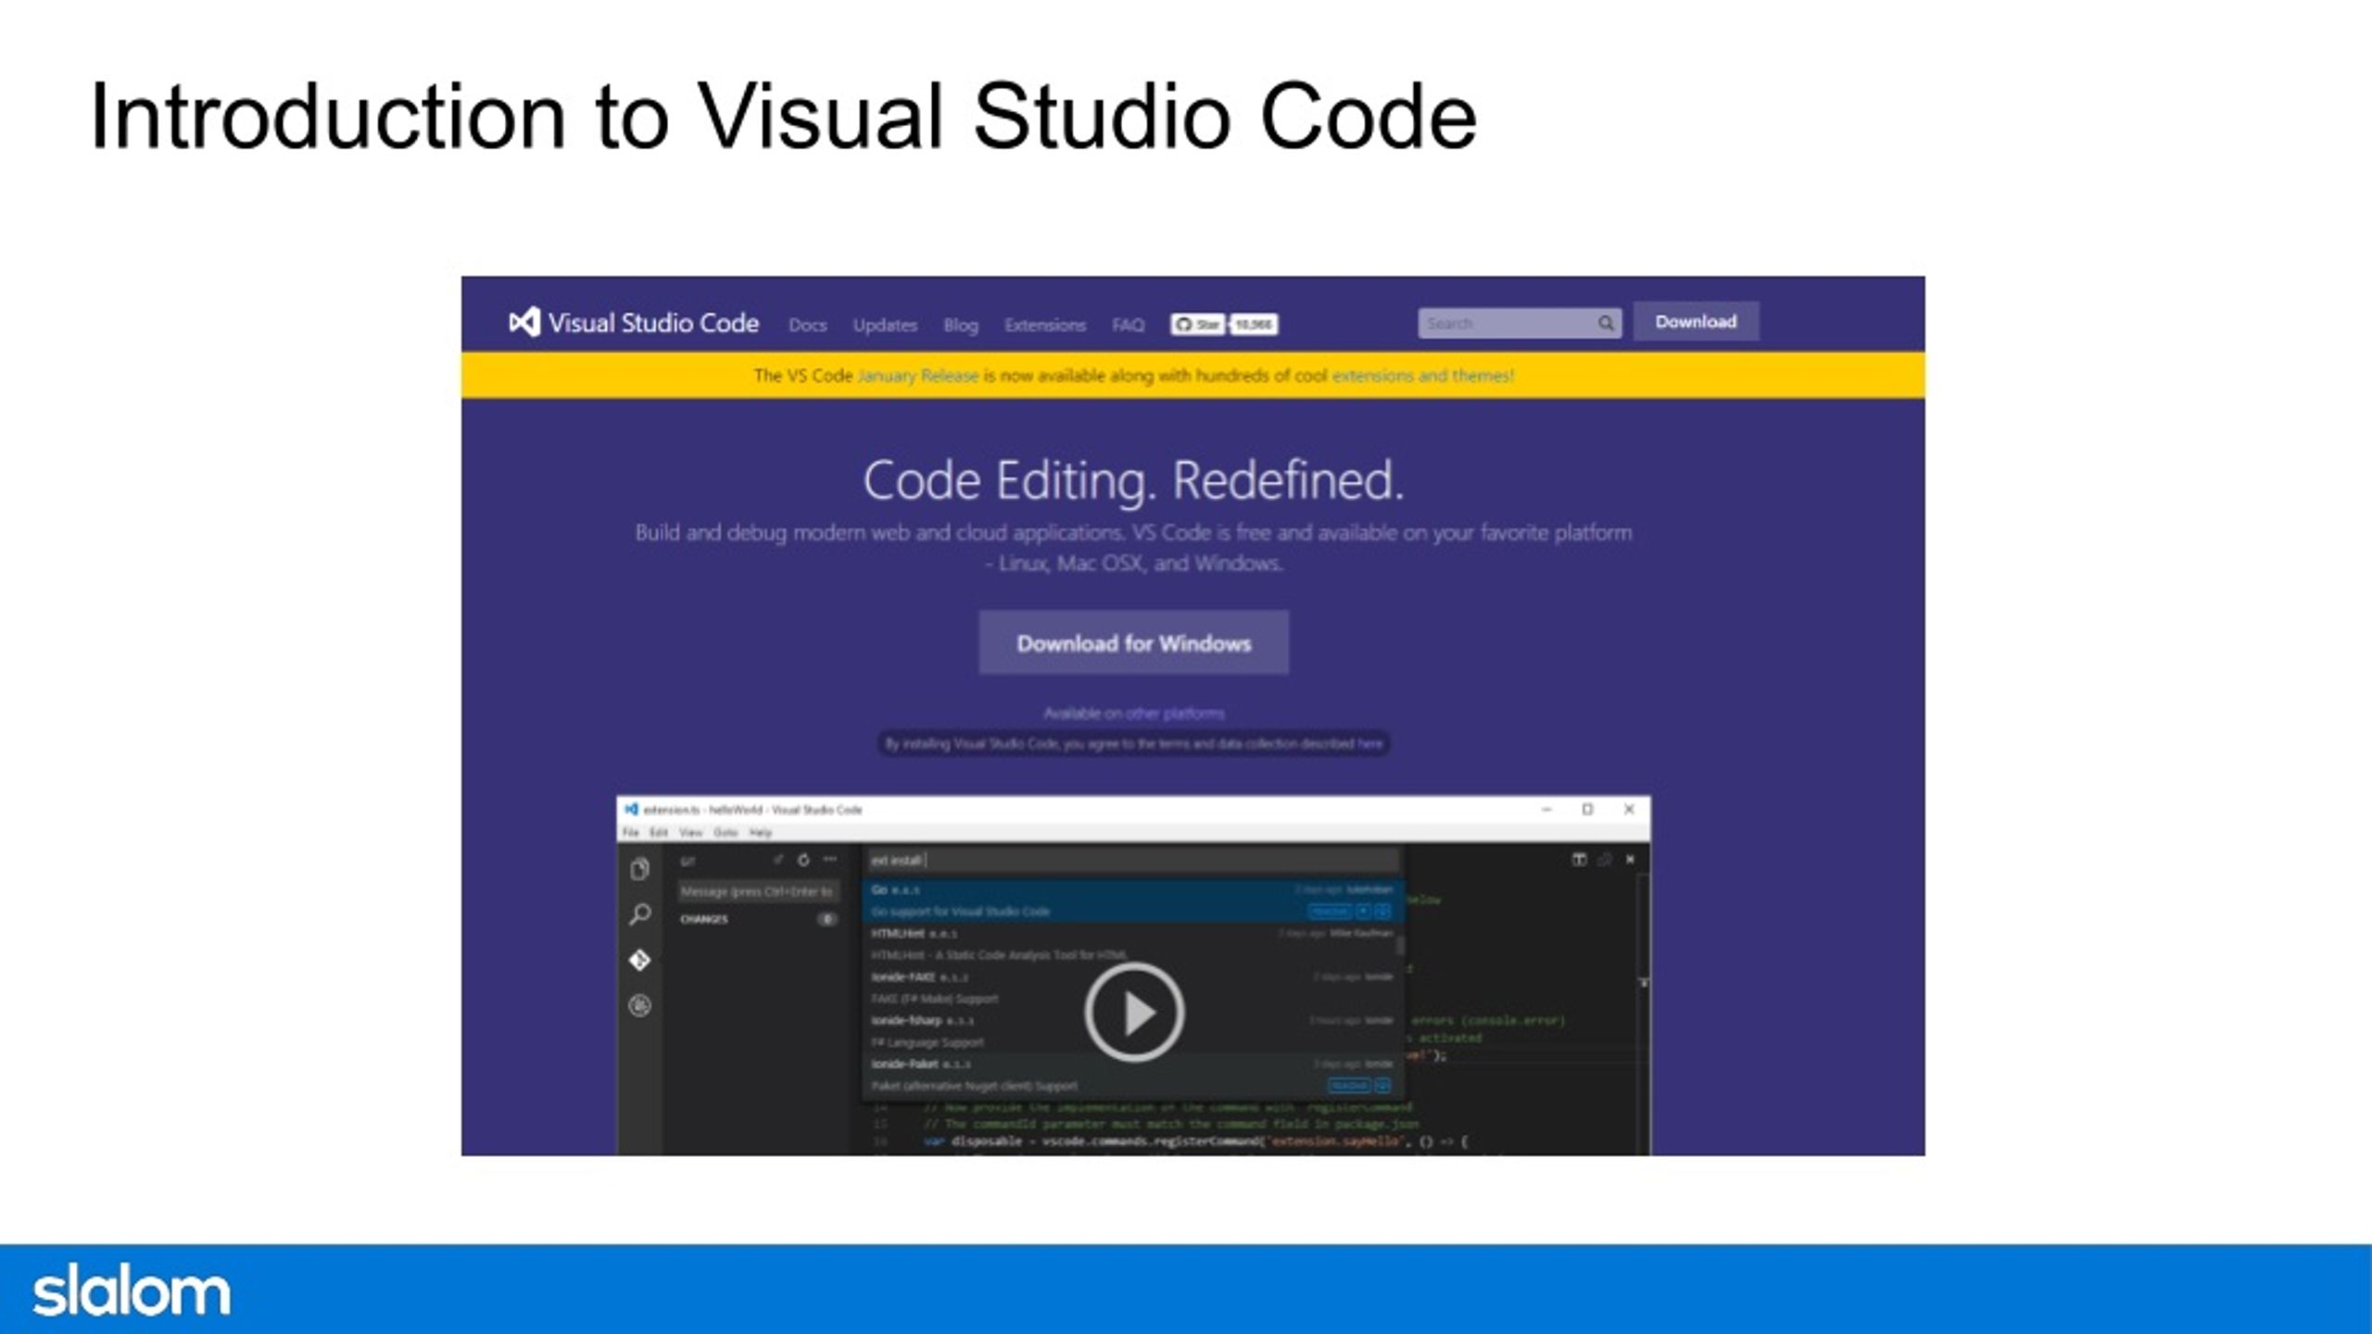Screen dimensions: 2372x1334
Task: Click the Git refresh icon
Action: (x=803, y=860)
